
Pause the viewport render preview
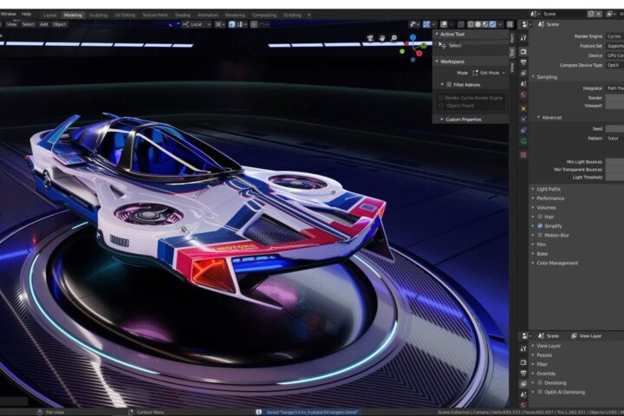(x=510, y=24)
